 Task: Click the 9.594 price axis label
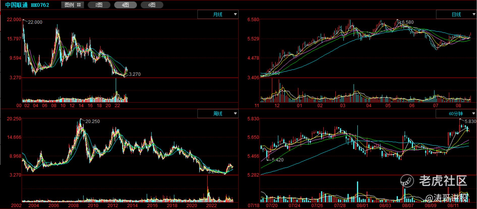[x=15, y=58]
